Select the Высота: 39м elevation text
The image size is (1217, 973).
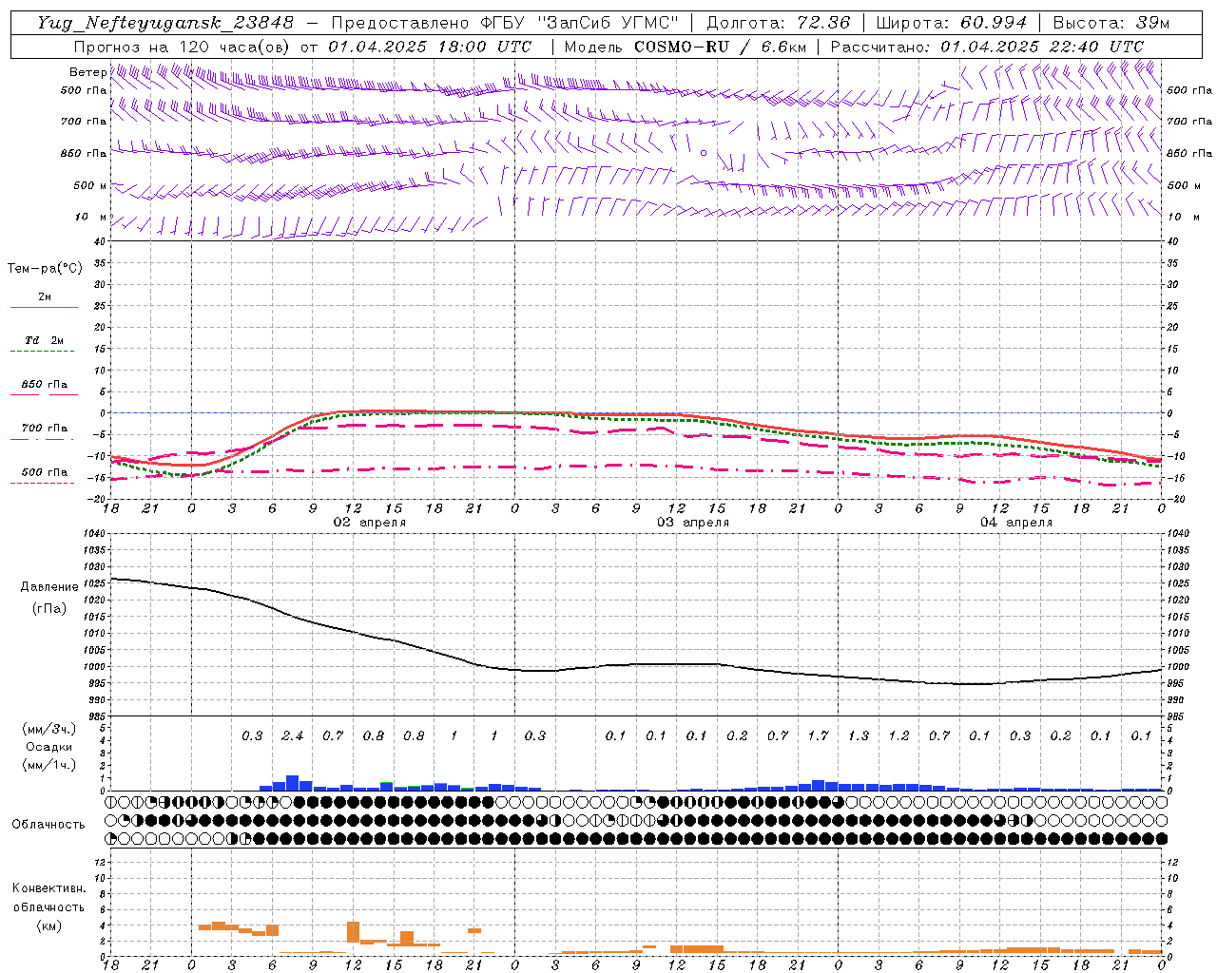tap(1111, 22)
